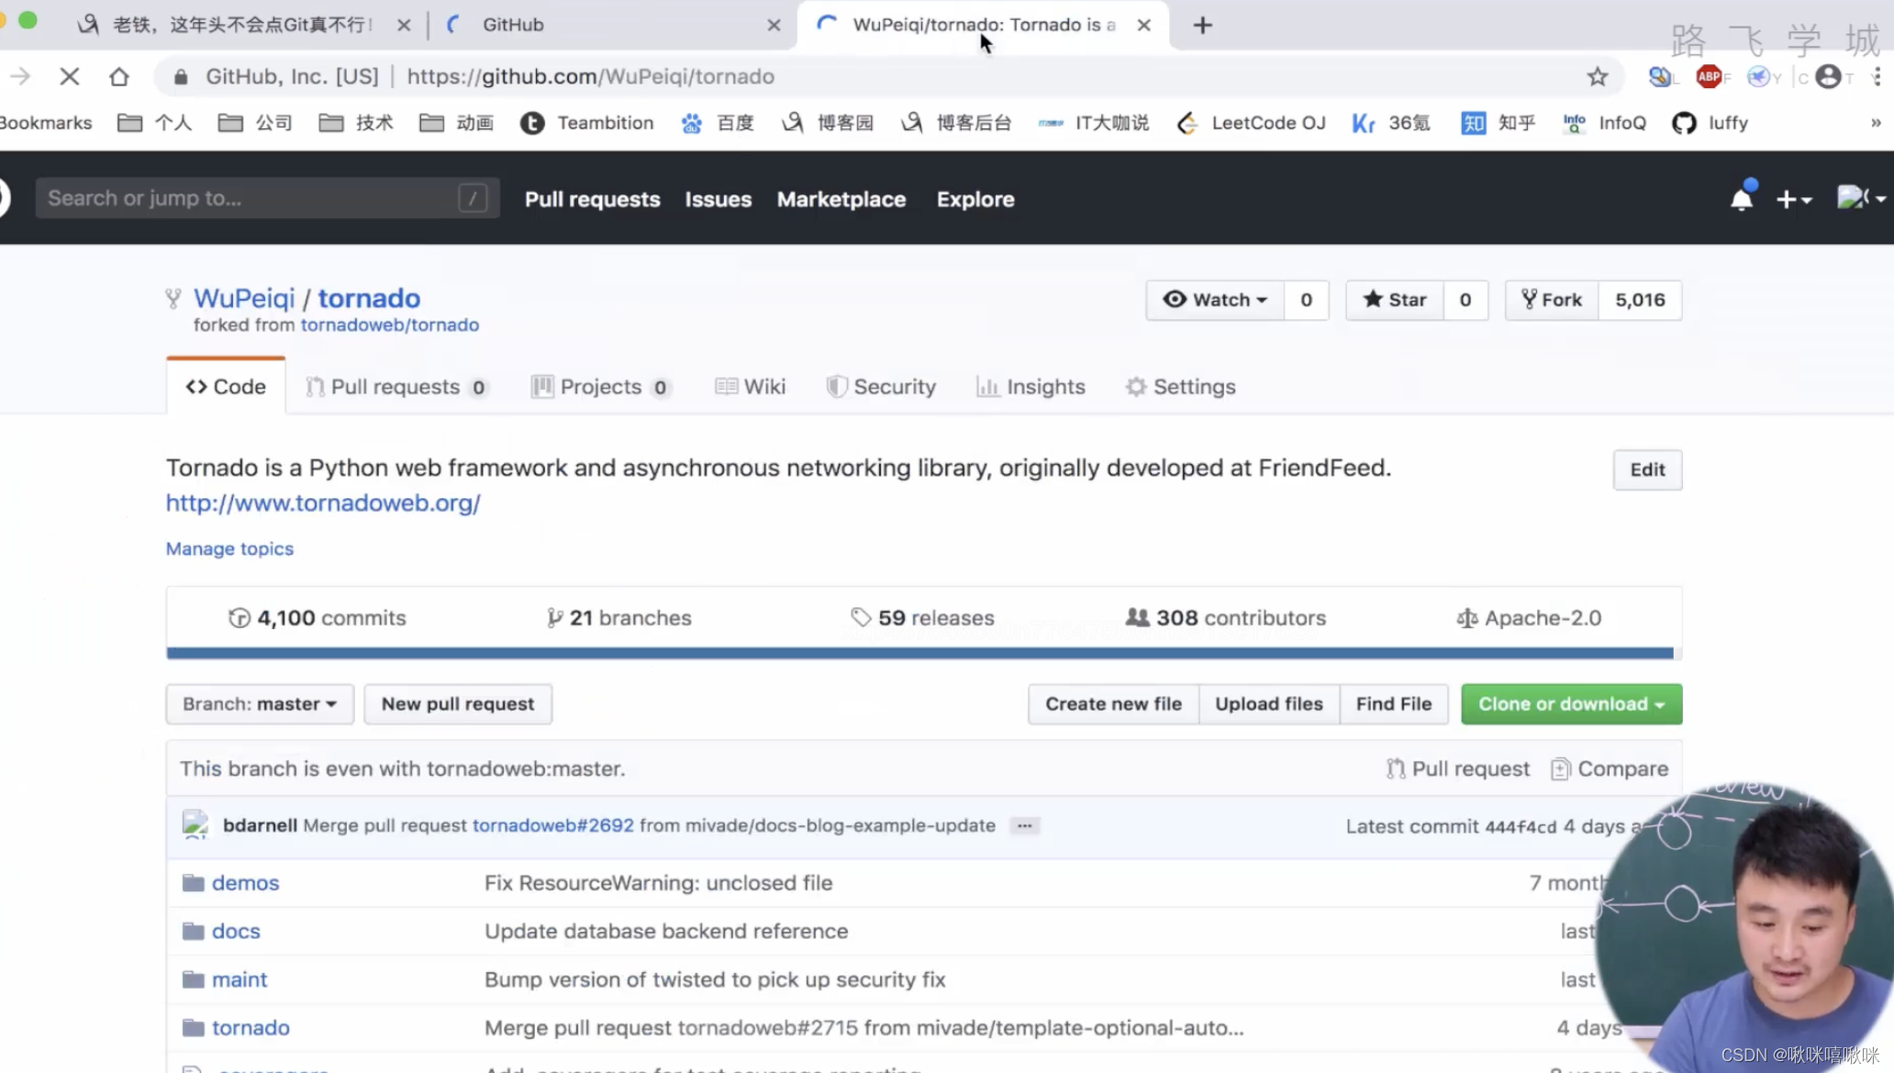The width and height of the screenshot is (1894, 1073).
Task: Expand the commit message ellipsis button
Action: point(1024,825)
